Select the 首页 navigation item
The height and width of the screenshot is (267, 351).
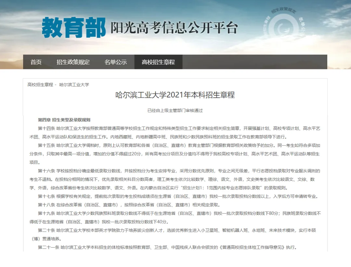(x=35, y=62)
